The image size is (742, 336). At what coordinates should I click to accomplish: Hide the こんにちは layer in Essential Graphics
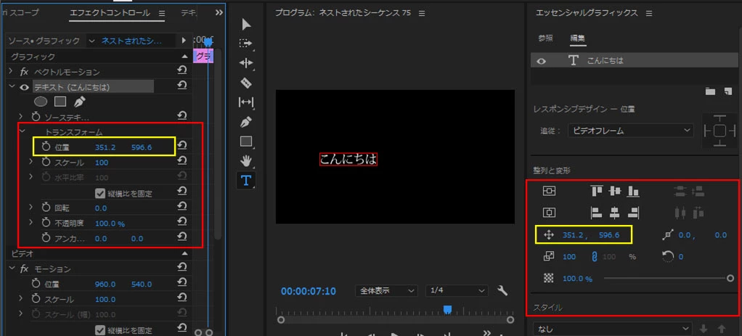(x=542, y=61)
